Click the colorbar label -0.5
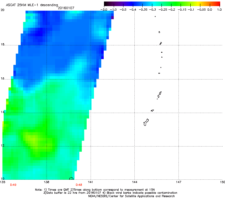 [123, 10]
